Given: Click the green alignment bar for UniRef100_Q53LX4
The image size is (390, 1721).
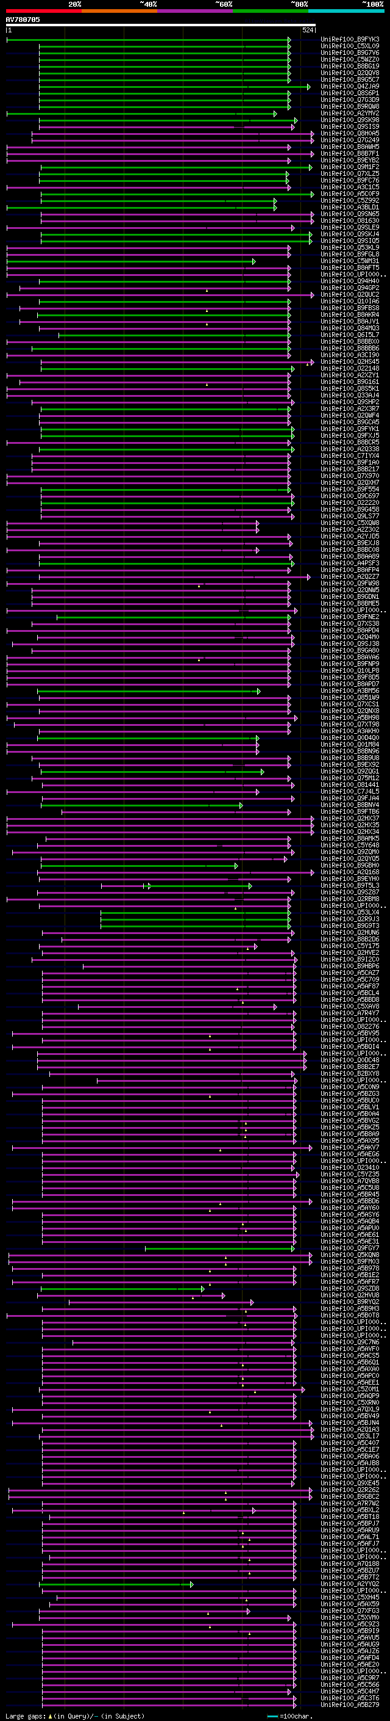Looking at the screenshot, I should pos(196,913).
